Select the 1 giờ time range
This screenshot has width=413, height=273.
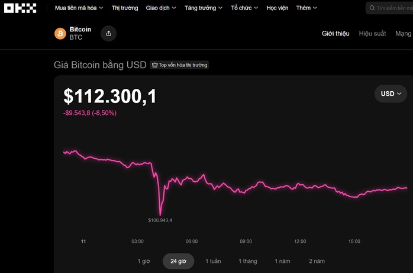[143, 261]
